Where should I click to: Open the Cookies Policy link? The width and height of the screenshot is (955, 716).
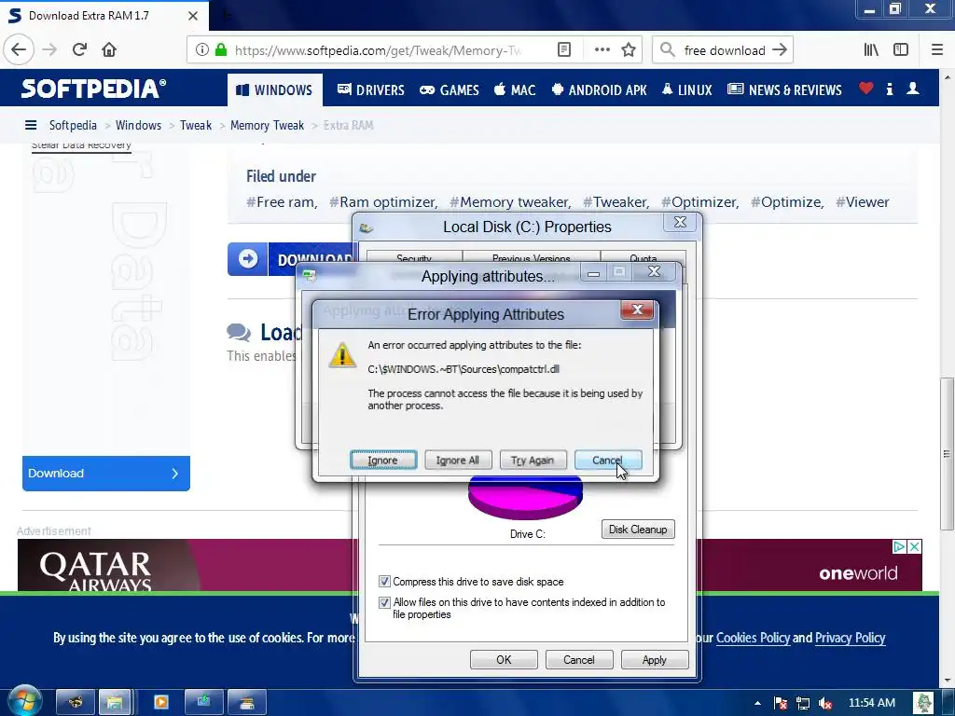point(753,638)
